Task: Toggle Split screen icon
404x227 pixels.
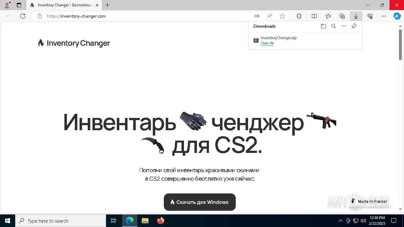Action: pyautogui.click(x=314, y=16)
